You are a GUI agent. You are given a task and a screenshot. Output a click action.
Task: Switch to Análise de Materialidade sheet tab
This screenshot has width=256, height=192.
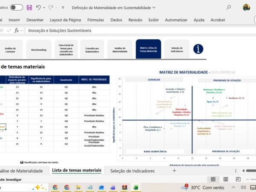21,171
